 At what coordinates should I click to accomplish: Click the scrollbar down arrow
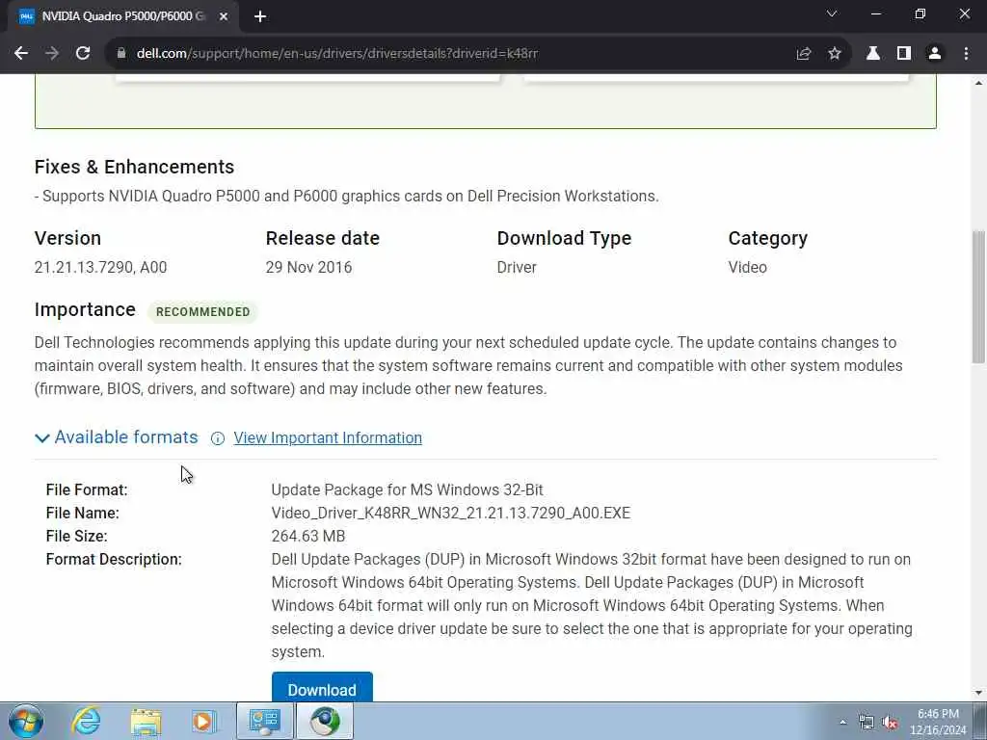tap(978, 693)
